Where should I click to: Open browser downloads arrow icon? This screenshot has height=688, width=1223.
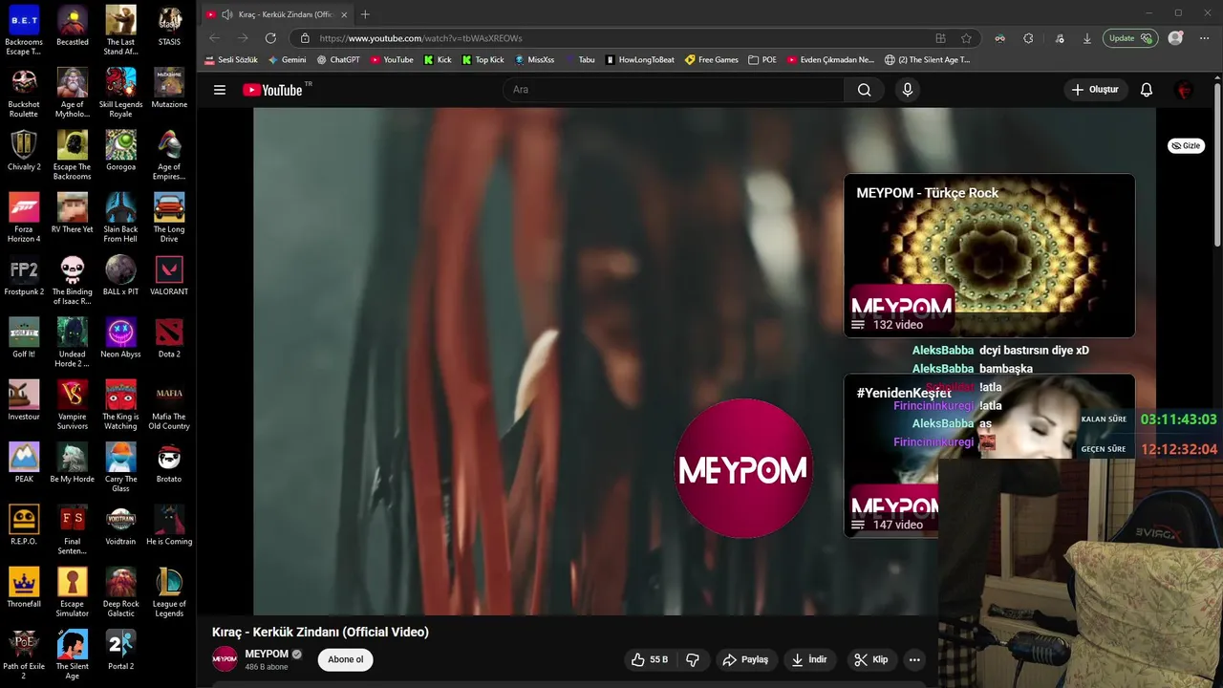click(x=1086, y=38)
